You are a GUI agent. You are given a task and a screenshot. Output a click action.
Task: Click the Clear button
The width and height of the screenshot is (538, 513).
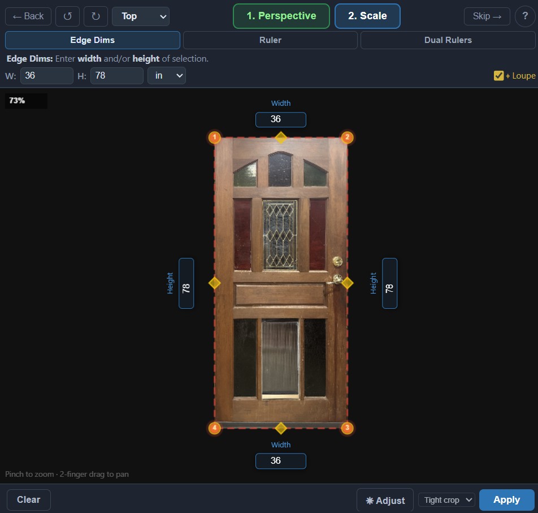click(28, 499)
